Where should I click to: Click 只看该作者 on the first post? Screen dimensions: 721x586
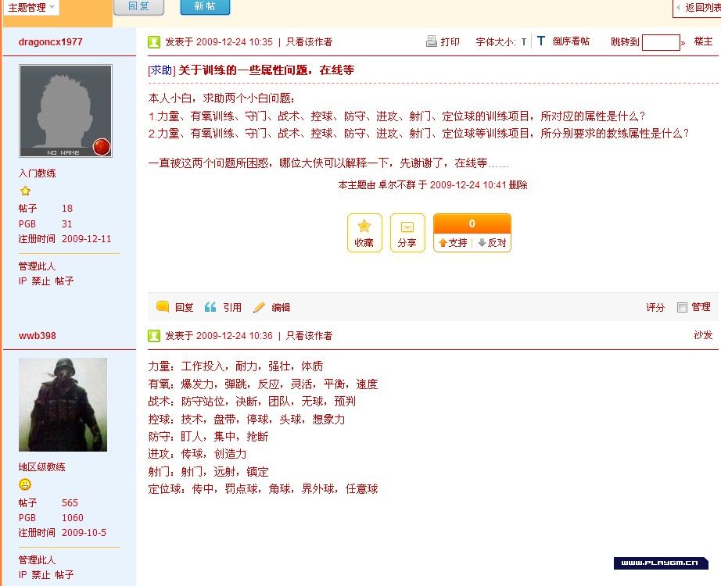click(x=309, y=42)
